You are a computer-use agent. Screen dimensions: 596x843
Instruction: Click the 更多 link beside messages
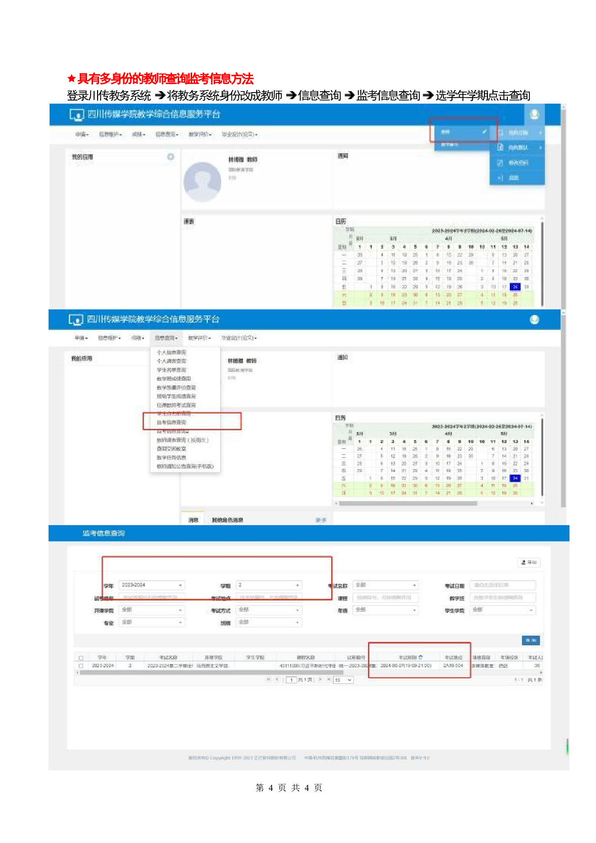(x=321, y=520)
